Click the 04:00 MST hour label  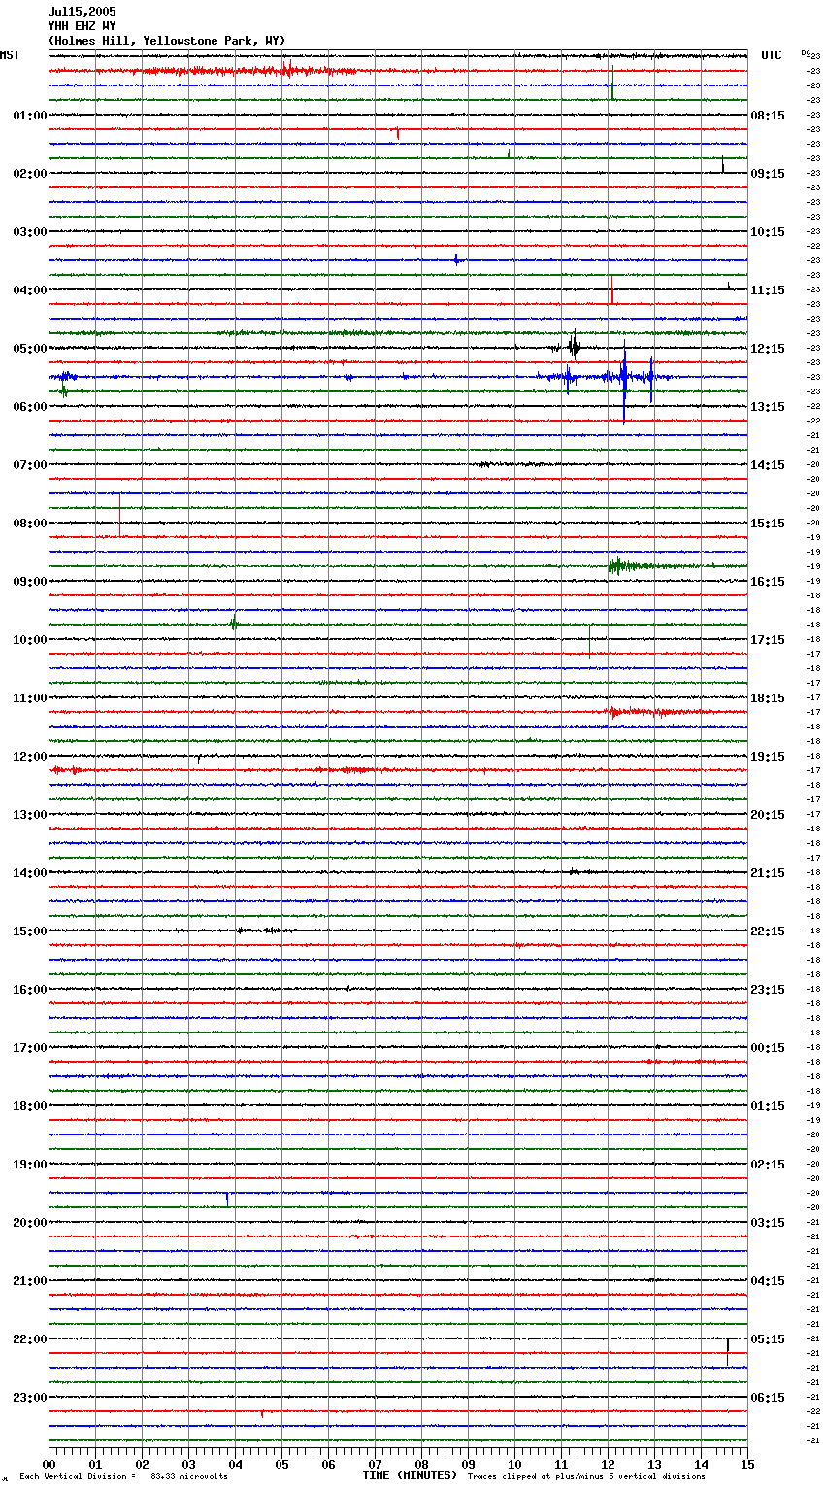(30, 290)
